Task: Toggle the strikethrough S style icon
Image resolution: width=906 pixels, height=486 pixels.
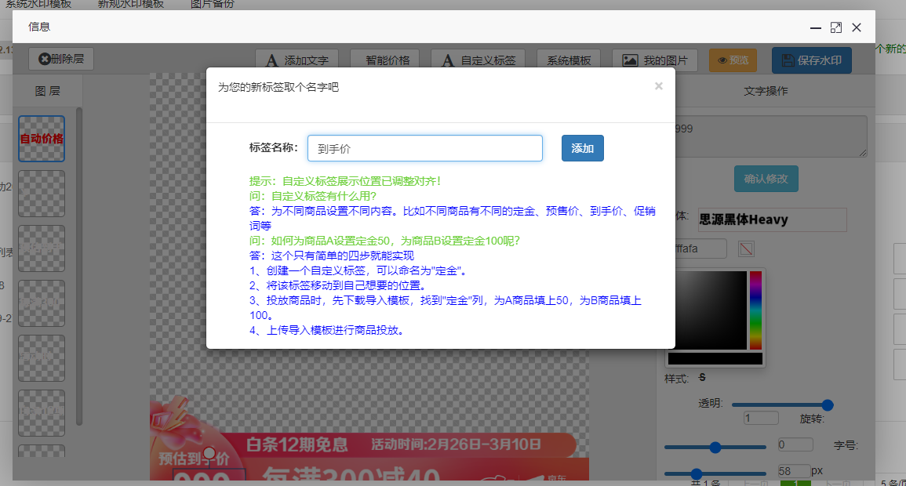Action: coord(702,378)
